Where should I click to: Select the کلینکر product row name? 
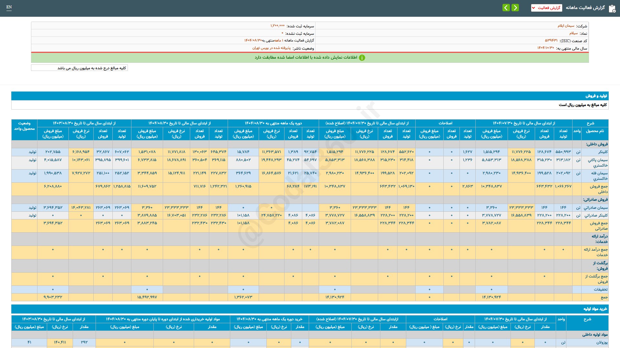coord(603,152)
